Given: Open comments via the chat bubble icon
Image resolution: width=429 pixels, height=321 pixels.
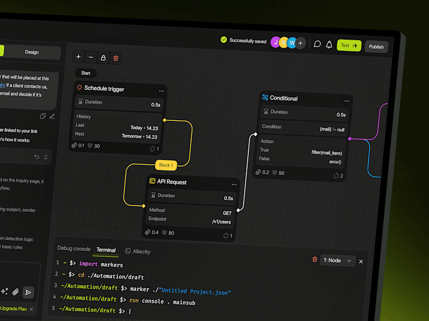Looking at the screenshot, I should click(x=317, y=44).
